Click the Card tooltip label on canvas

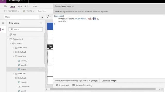point(50,46)
